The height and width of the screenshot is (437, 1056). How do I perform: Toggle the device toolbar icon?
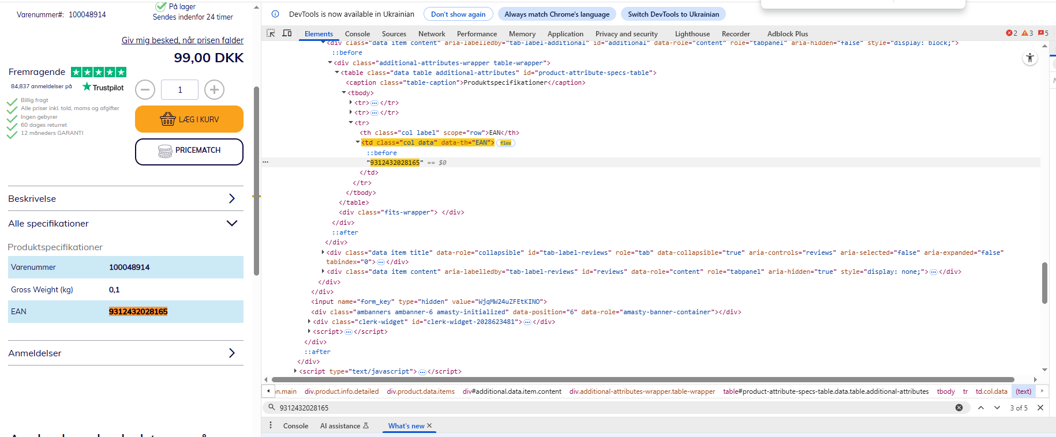[287, 33]
